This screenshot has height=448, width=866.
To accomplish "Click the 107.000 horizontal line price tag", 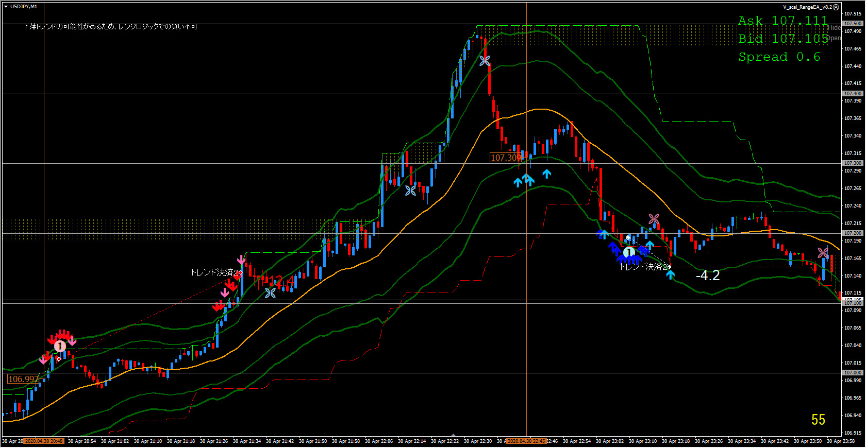I will 853,373.
